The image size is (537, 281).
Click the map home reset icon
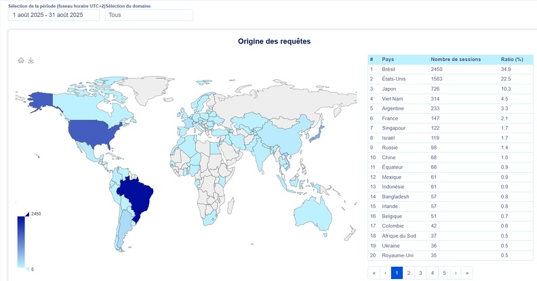(21, 60)
